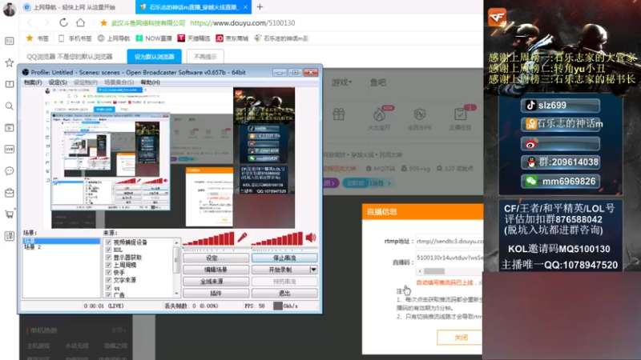Viewport: 641px width, 360px height.
Task: Click the browser back arrow
Action: pyautogui.click(x=30, y=23)
